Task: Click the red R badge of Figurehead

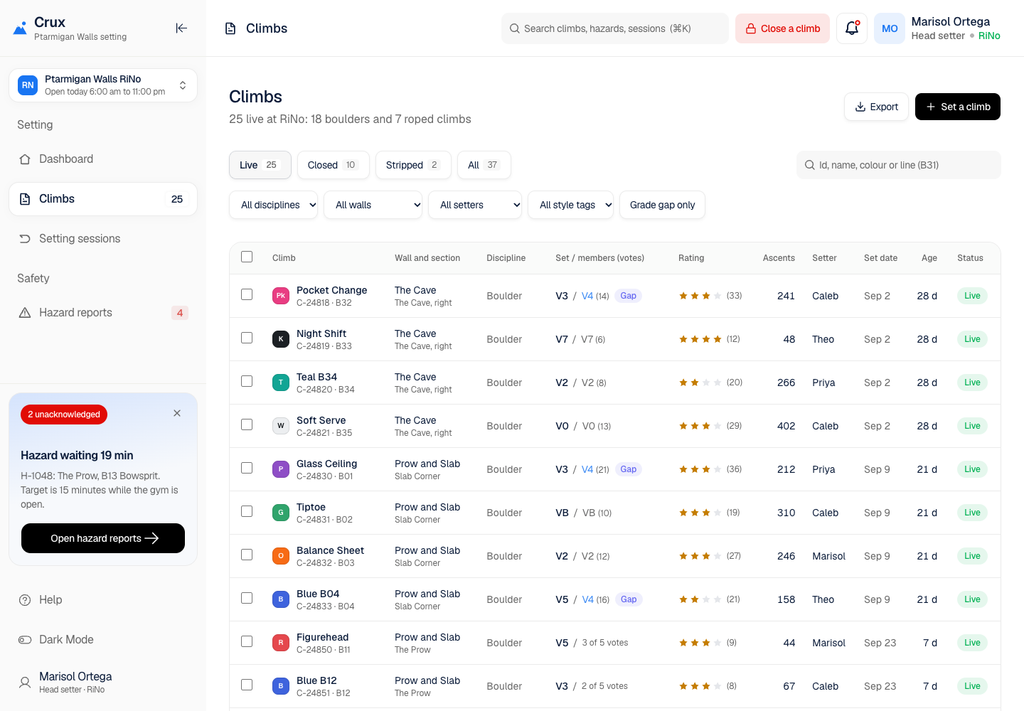Action: click(x=281, y=643)
